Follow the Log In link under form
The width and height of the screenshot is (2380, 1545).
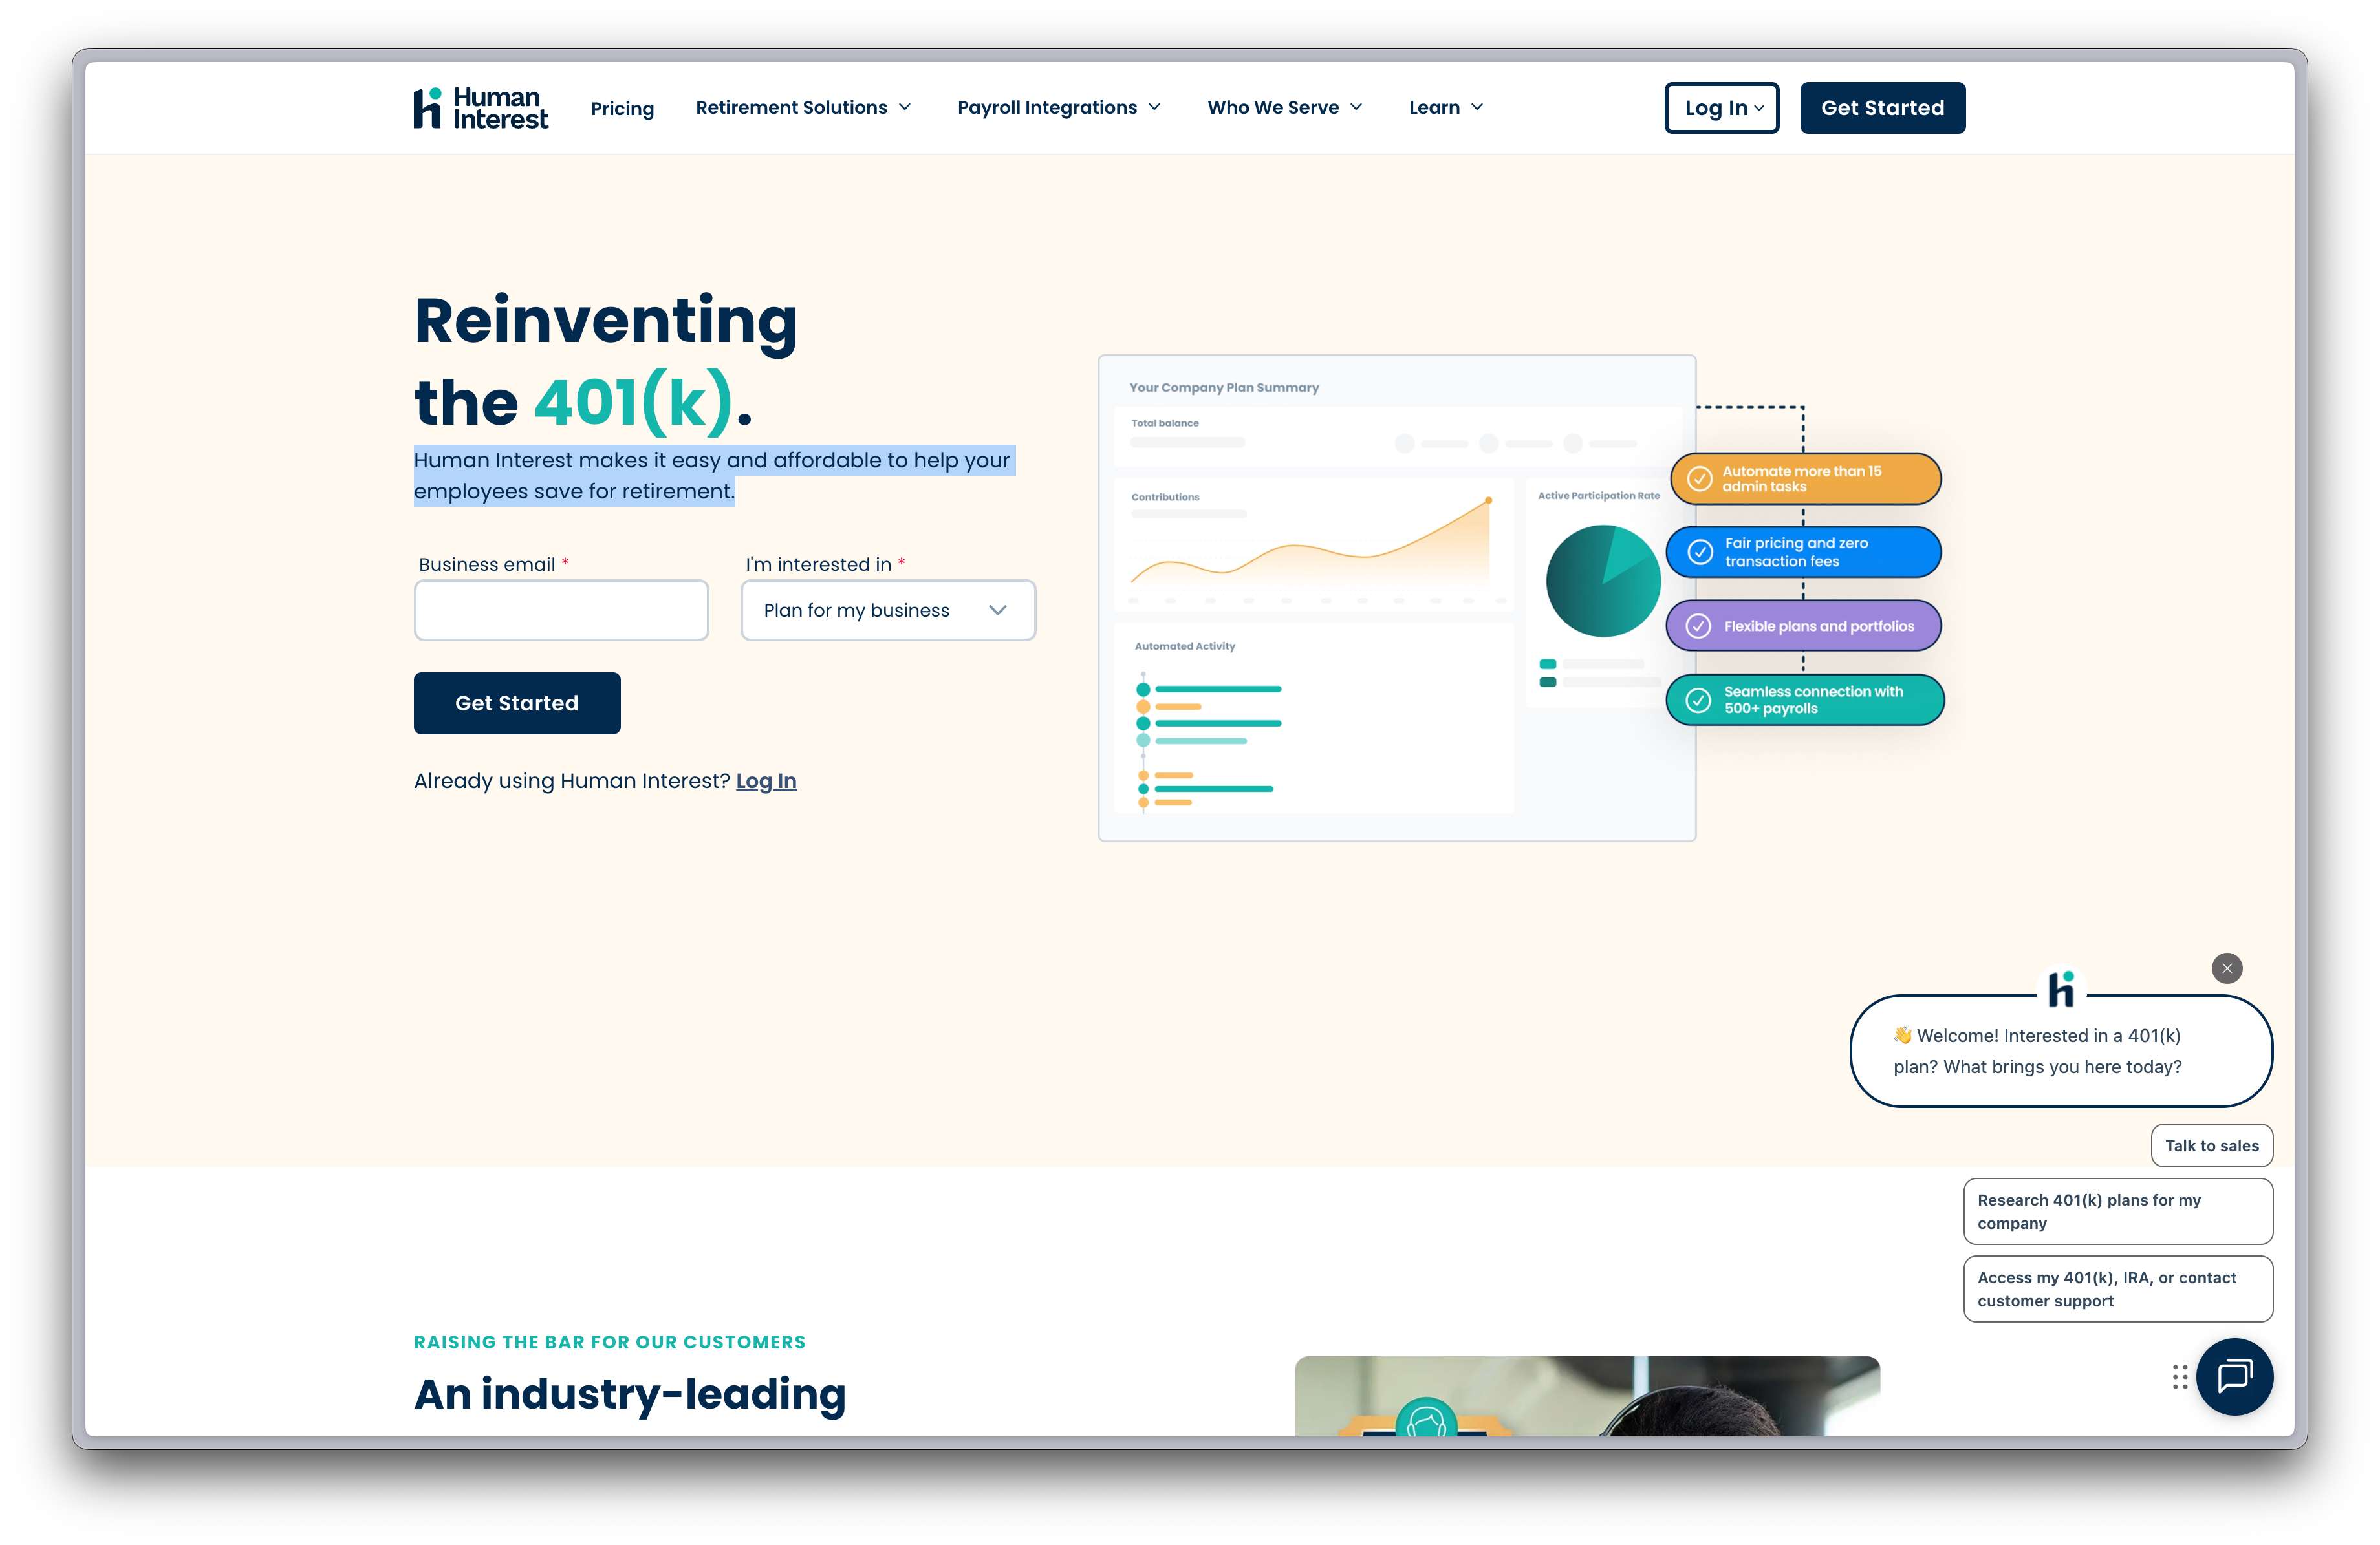766,780
